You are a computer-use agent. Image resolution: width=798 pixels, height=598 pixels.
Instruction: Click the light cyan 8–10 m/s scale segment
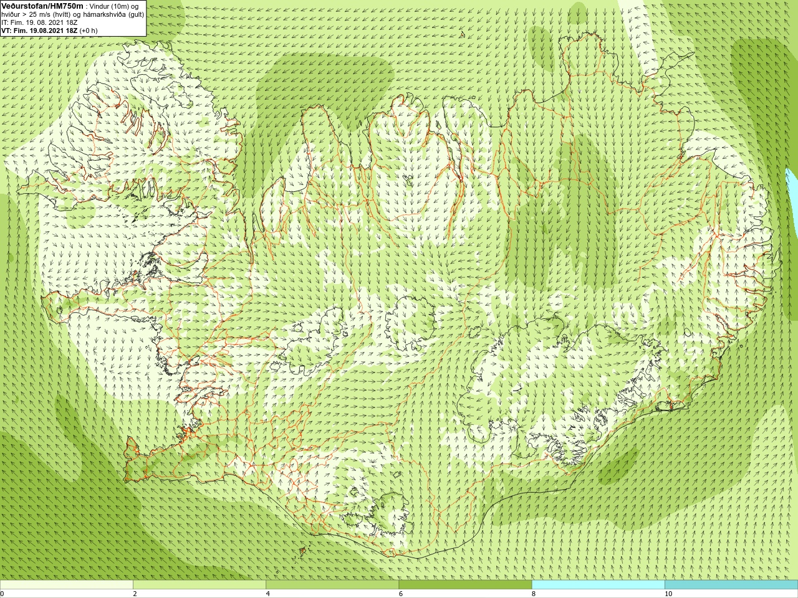point(598,585)
